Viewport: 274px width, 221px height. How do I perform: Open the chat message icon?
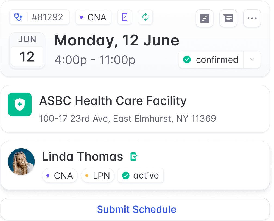(x=228, y=18)
